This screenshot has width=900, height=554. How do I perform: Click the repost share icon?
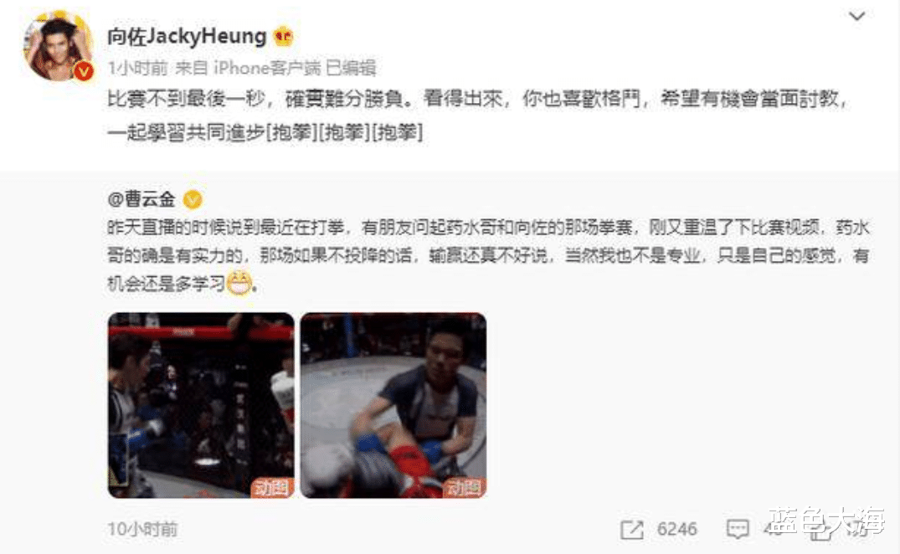(x=632, y=530)
